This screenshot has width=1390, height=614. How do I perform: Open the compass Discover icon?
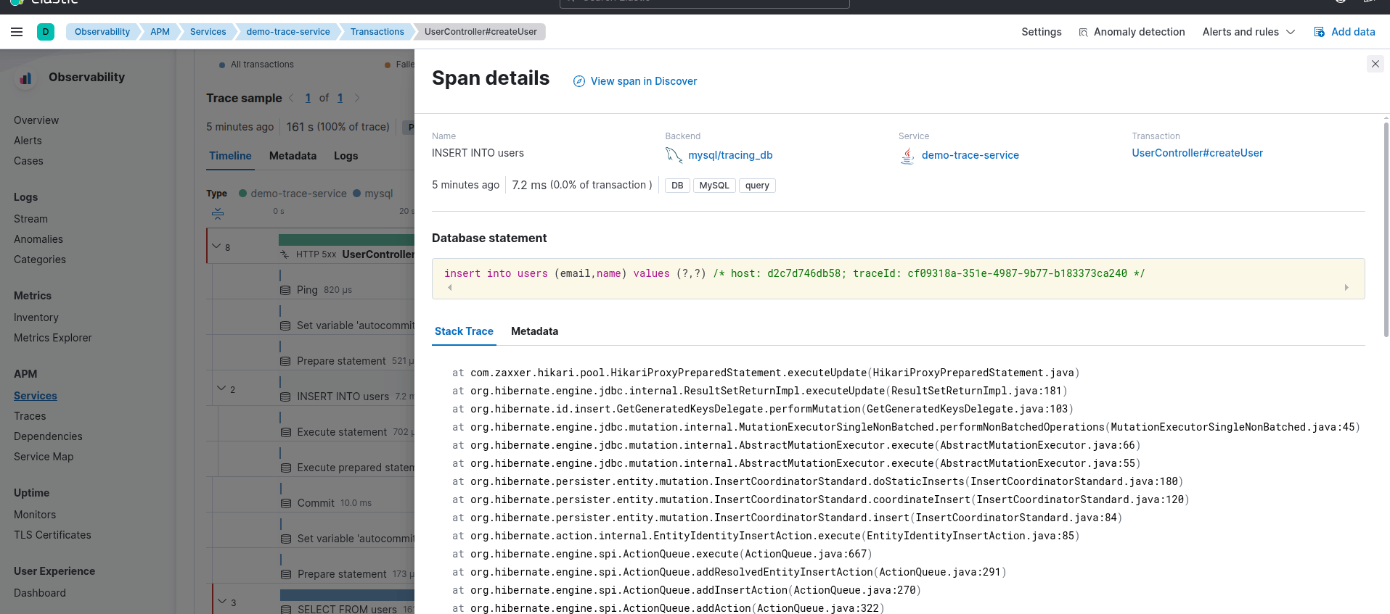tap(579, 81)
